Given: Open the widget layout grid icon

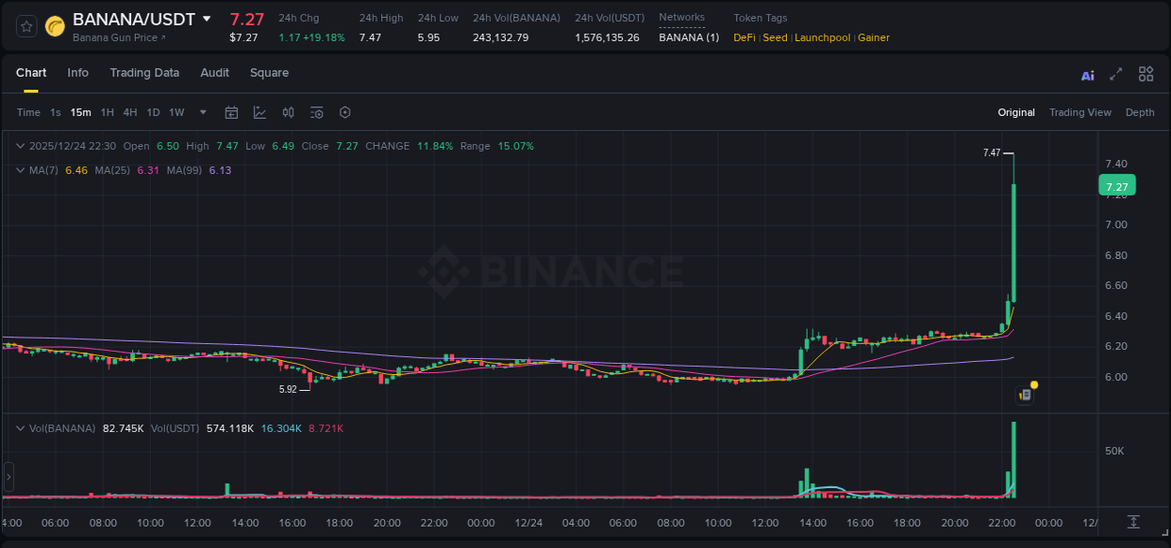Looking at the screenshot, I should pos(1146,73).
